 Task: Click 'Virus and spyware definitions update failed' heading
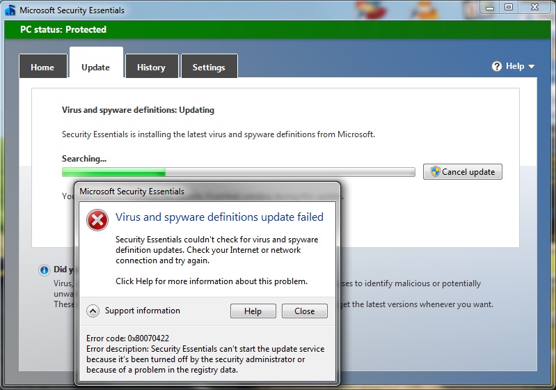219,217
